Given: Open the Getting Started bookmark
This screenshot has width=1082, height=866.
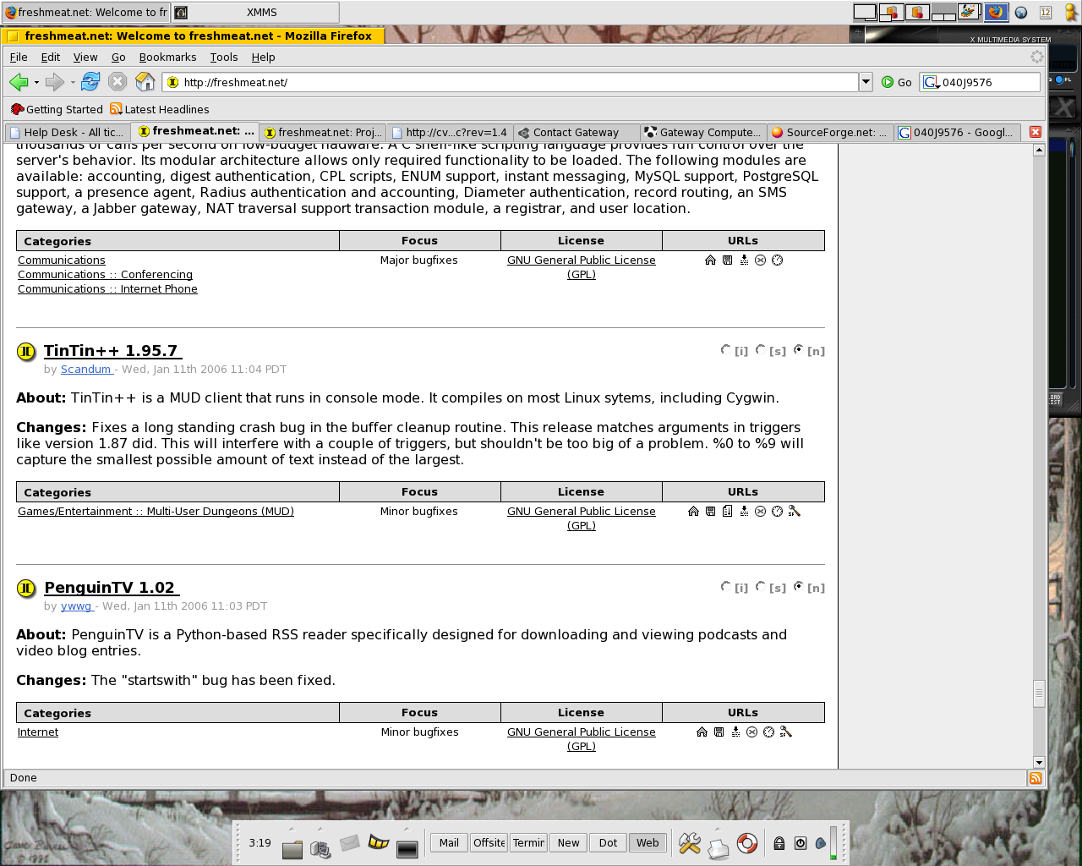Looking at the screenshot, I should click(x=57, y=109).
